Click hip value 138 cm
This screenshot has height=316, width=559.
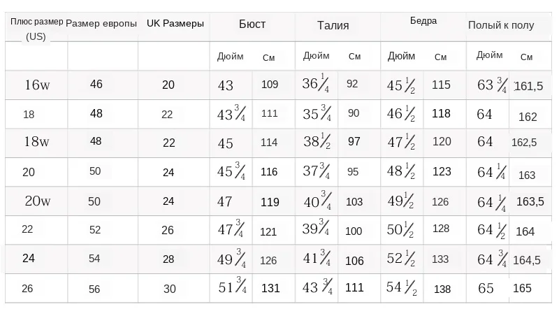(x=442, y=289)
